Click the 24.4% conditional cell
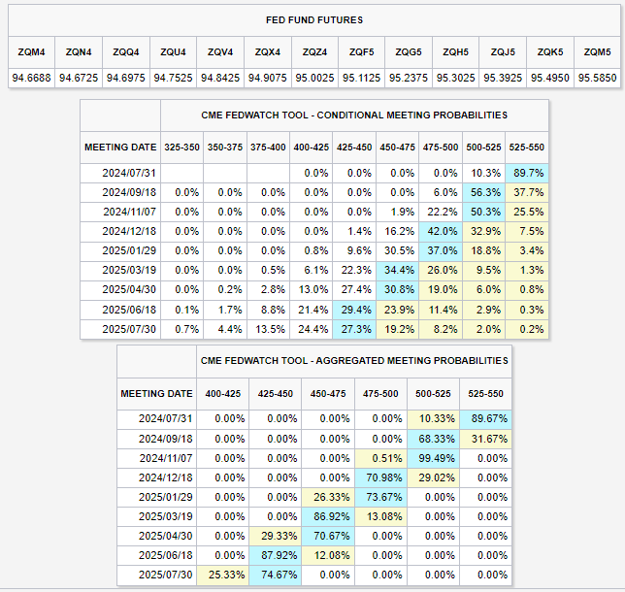This screenshot has height=592, width=625. tap(312, 329)
